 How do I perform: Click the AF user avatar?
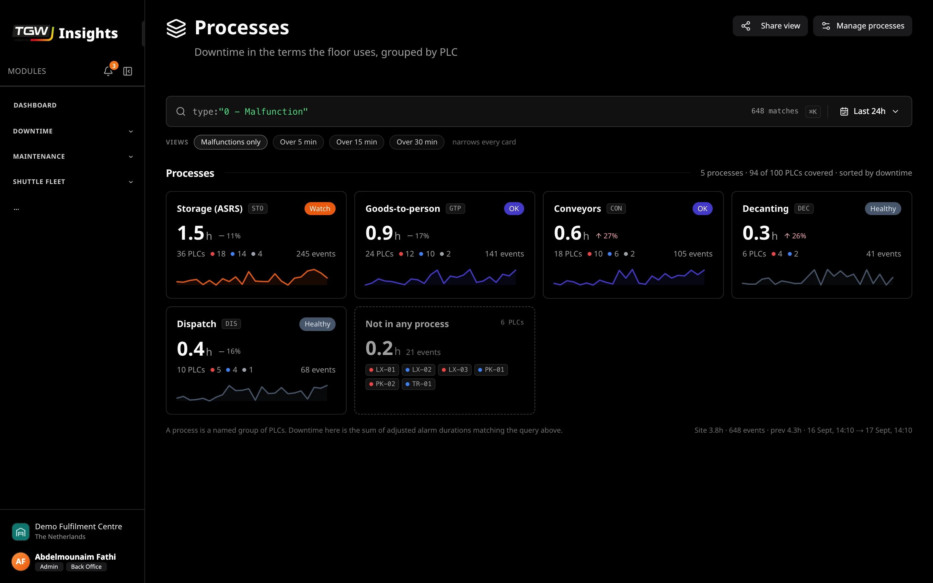(20, 561)
